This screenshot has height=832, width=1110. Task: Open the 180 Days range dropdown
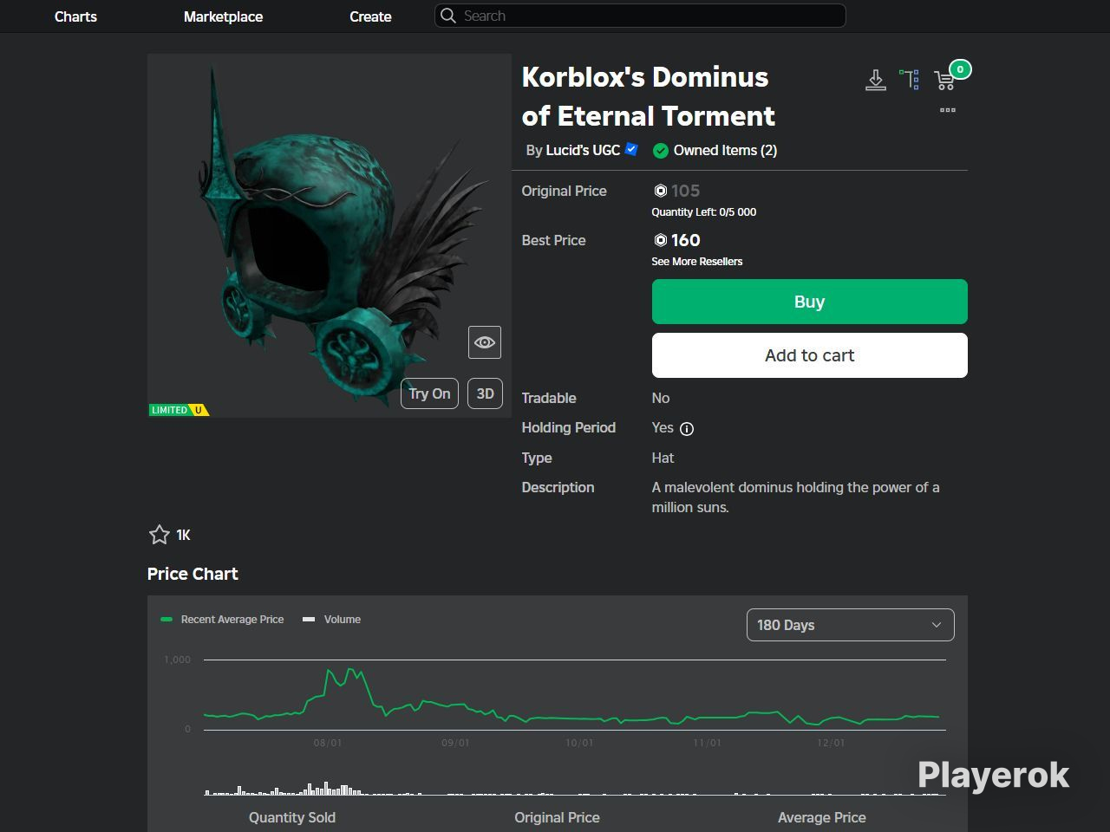(850, 625)
